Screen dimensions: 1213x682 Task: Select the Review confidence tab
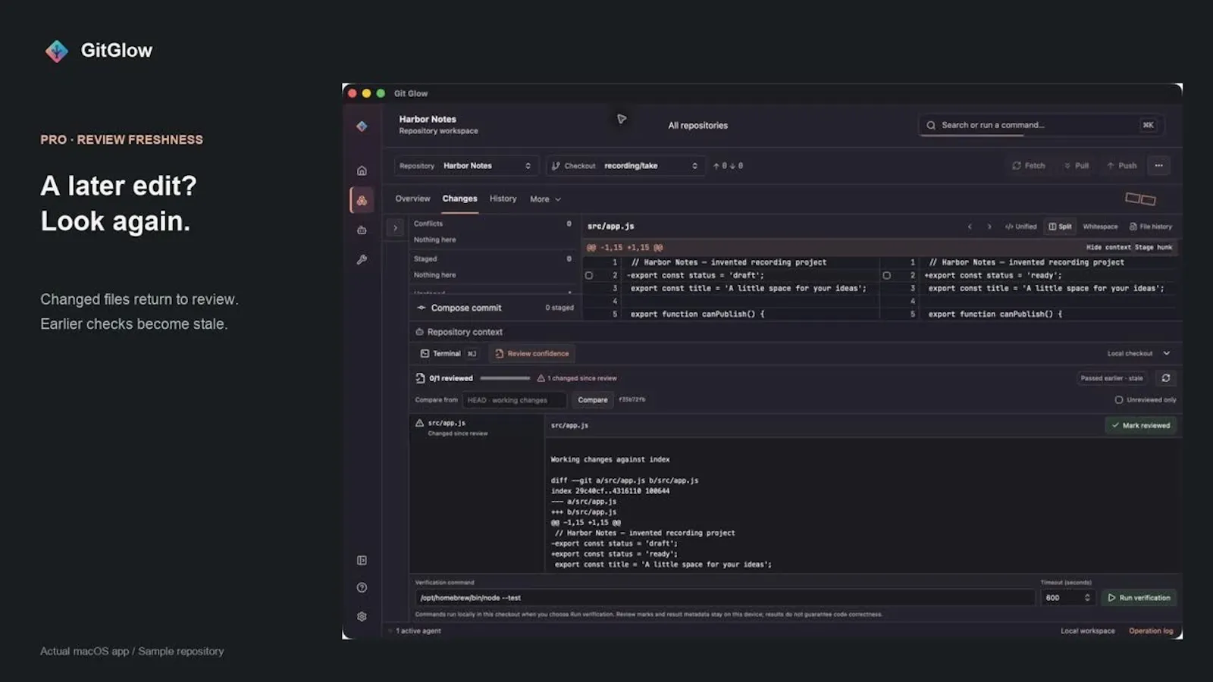531,354
